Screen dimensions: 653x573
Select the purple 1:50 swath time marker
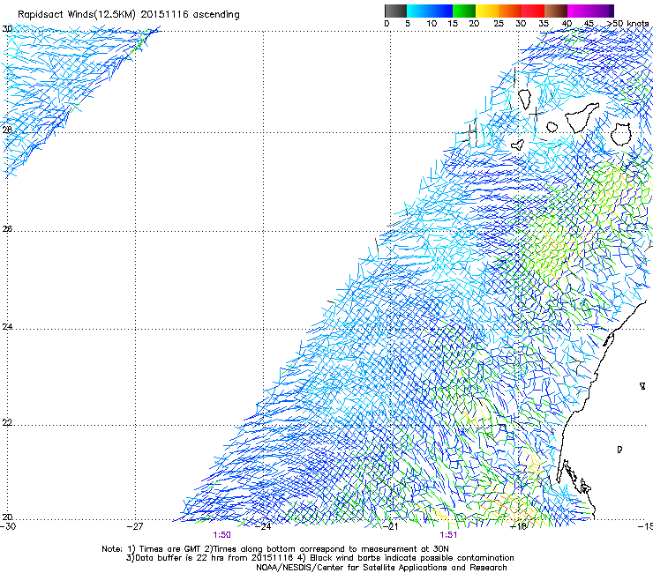coord(221,535)
